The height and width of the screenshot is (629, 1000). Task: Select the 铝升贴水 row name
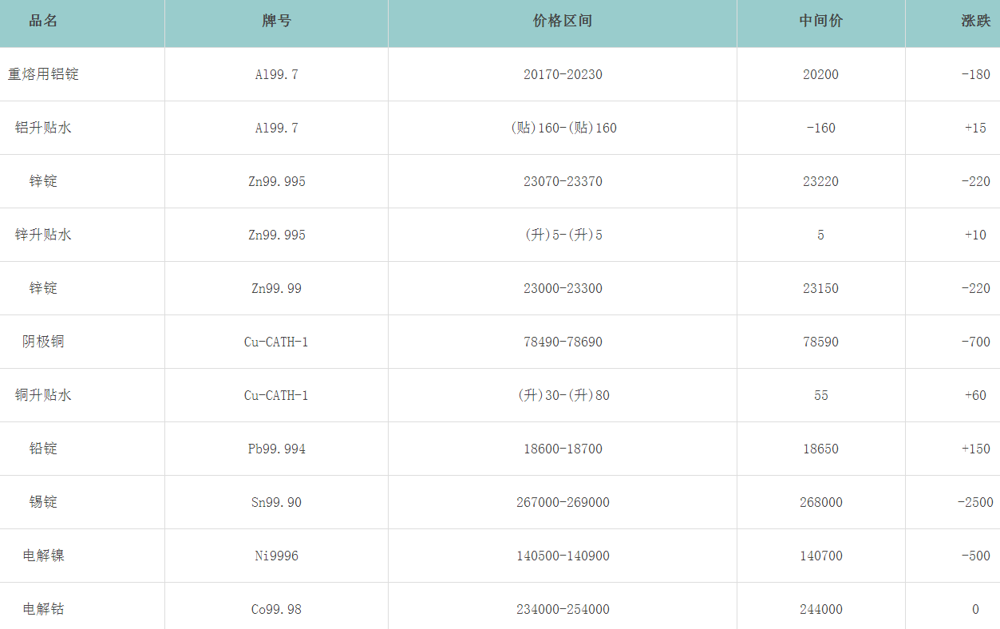point(43,128)
